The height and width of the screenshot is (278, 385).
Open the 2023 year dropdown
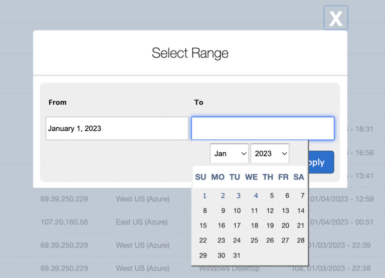click(x=270, y=153)
